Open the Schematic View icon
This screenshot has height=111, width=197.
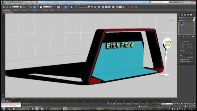[110, 7]
